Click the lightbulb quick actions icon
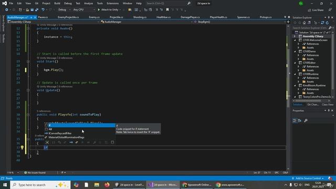336x189 pixels. coord(22,148)
